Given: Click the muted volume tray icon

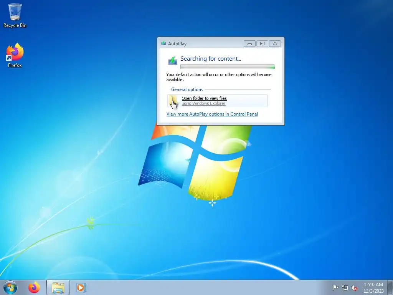Looking at the screenshot, I should pos(354,288).
